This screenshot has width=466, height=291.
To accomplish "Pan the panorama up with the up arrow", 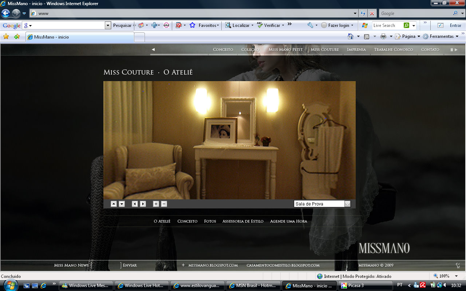I will point(114,204).
